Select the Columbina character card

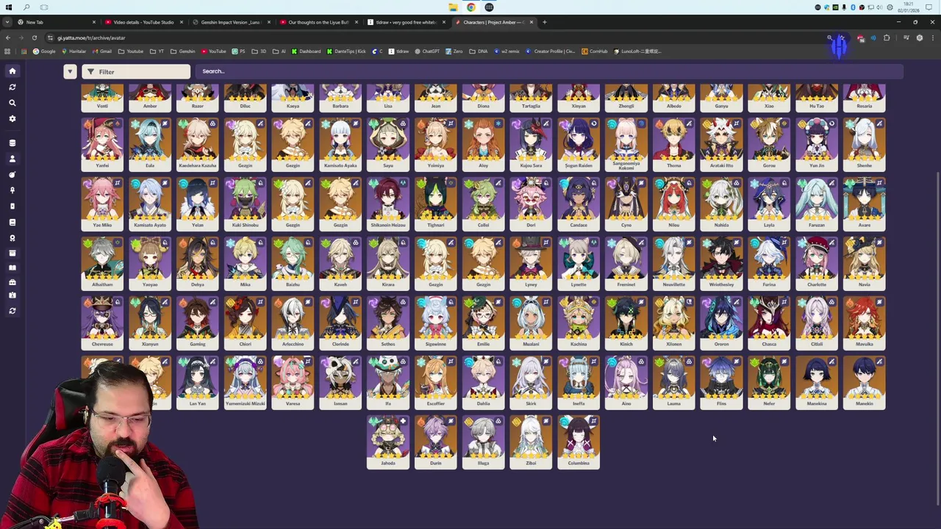click(x=579, y=442)
